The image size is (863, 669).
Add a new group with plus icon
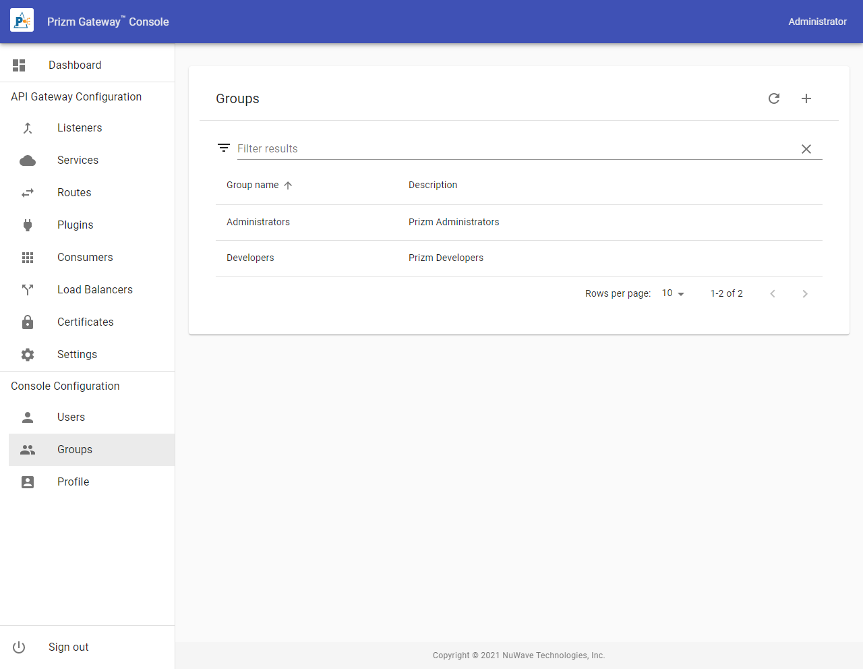pyautogui.click(x=806, y=98)
